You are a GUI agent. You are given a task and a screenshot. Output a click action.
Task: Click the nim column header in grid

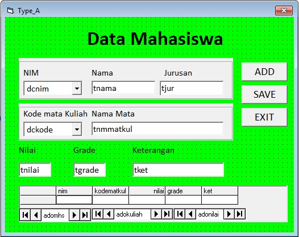point(74,191)
